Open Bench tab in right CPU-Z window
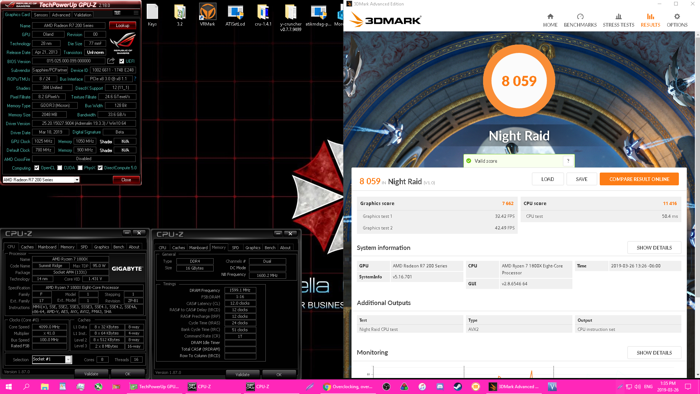700x394 pixels. pyautogui.click(x=270, y=248)
